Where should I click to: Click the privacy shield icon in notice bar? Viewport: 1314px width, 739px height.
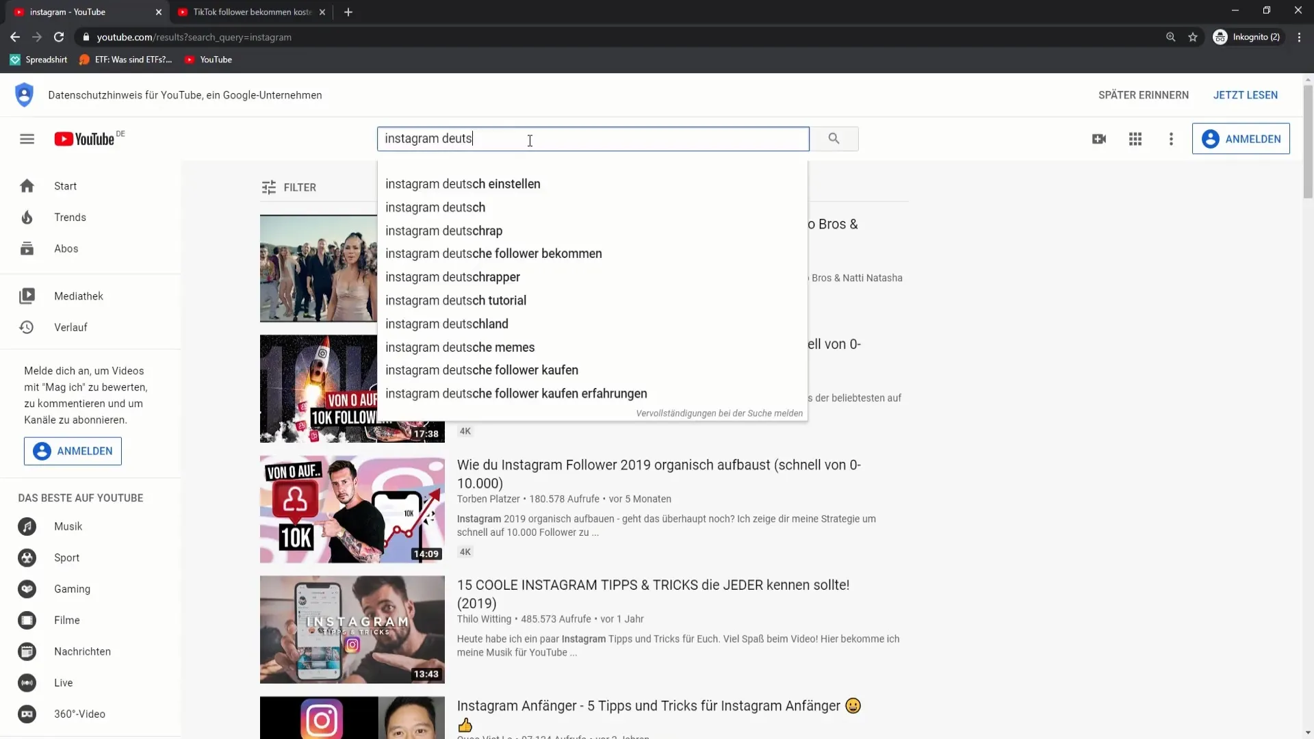click(24, 94)
